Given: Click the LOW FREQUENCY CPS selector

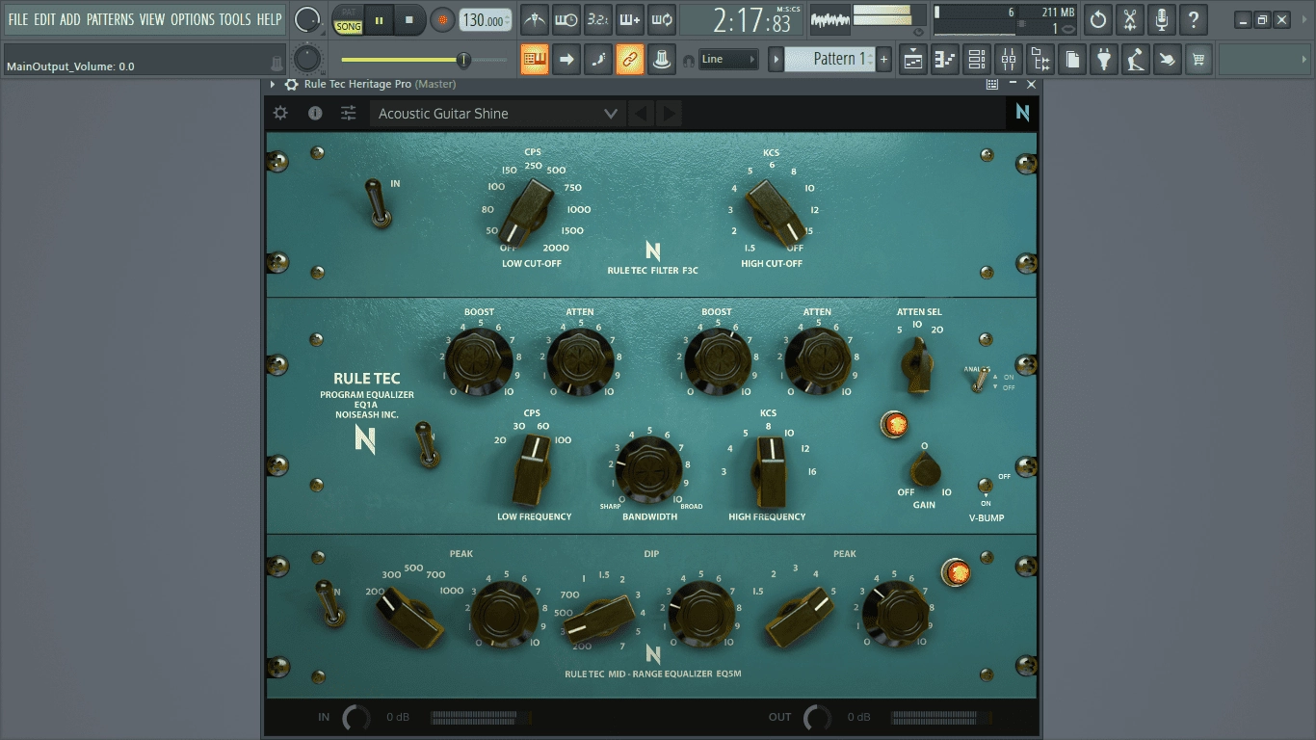Looking at the screenshot, I should coord(531,469).
